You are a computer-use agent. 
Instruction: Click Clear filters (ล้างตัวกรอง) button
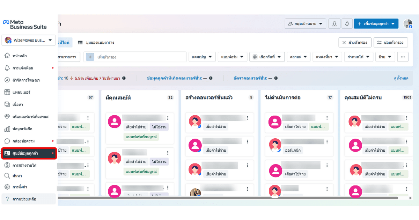point(354,43)
